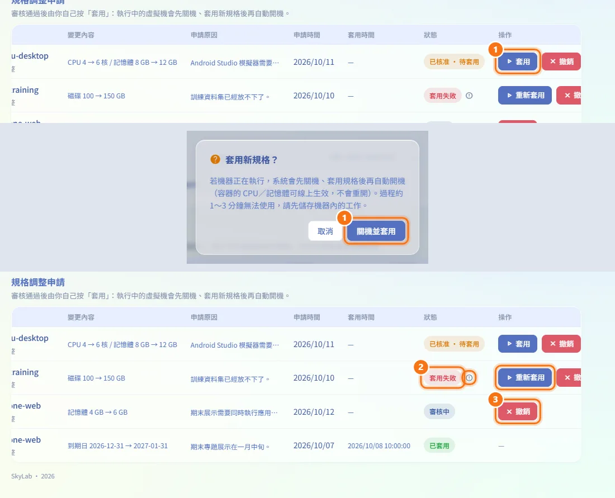Click the 套用時間 column header, lower table
This screenshot has height=498, width=615.
(x=361, y=317)
